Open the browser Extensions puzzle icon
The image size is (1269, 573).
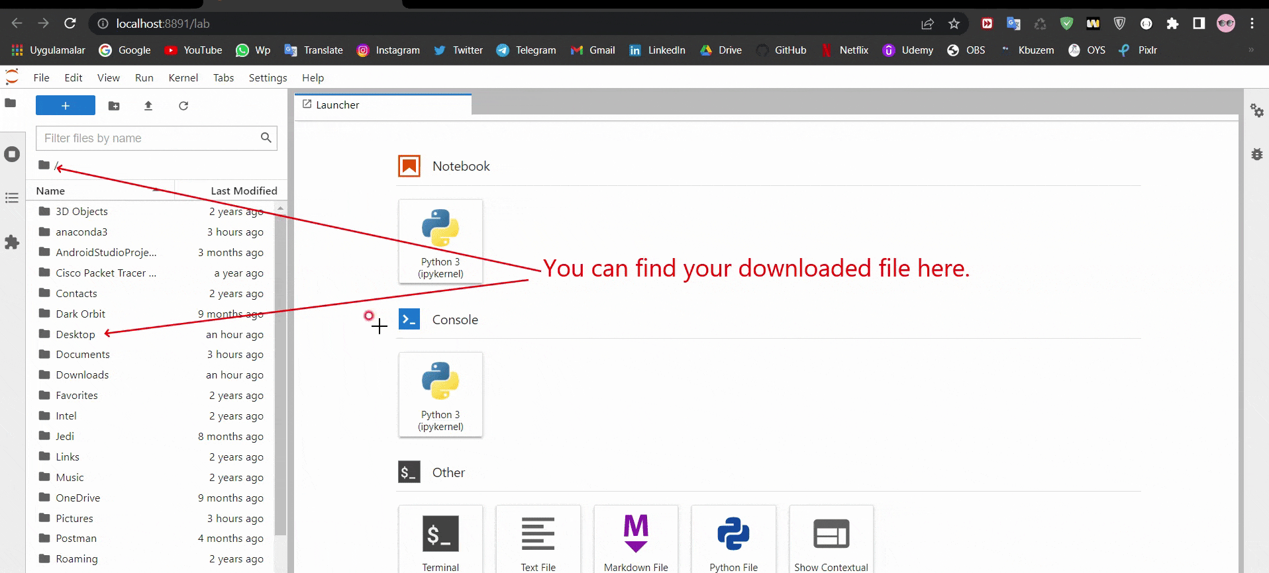(1172, 24)
